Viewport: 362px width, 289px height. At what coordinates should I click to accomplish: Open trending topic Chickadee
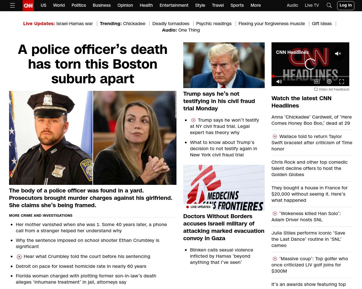[134, 24]
